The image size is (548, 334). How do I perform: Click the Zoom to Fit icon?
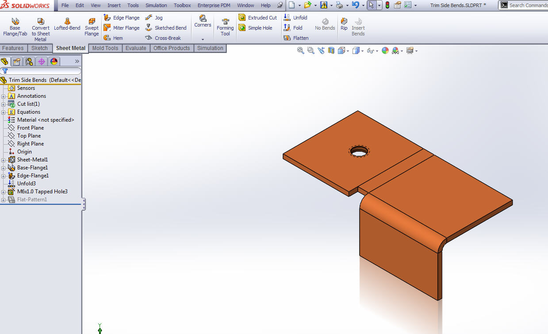[301, 51]
